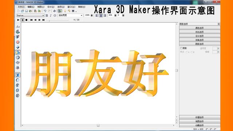The width and height of the screenshot is (233, 131).
Task: Open the 窗口(W) menu
Action: tap(71, 7)
